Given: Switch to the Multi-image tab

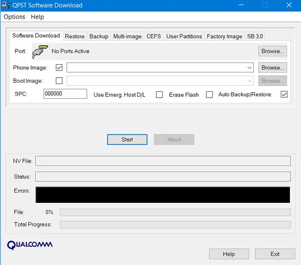Looking at the screenshot, I should [127, 36].
